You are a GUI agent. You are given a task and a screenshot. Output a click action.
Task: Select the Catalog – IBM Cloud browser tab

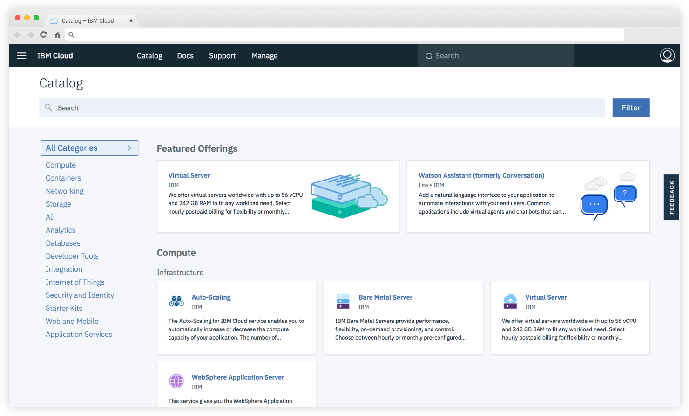pyautogui.click(x=91, y=20)
